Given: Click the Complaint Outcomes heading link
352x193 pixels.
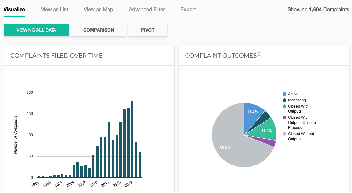Looking at the screenshot, I should pyautogui.click(x=221, y=56).
